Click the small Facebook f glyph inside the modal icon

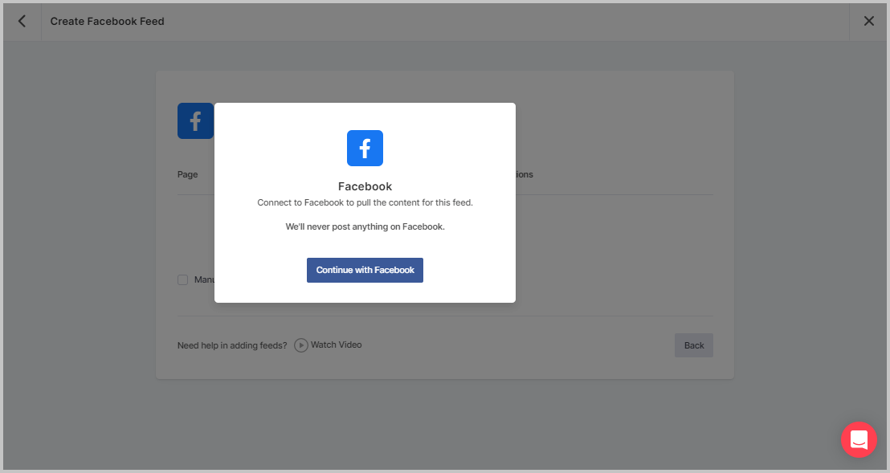coord(365,148)
